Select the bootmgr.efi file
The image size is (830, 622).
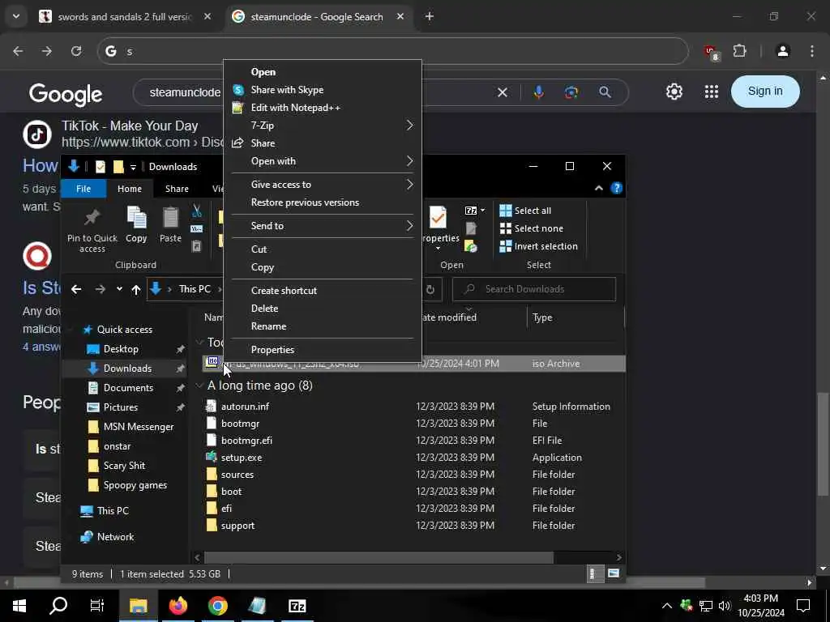coord(246,440)
